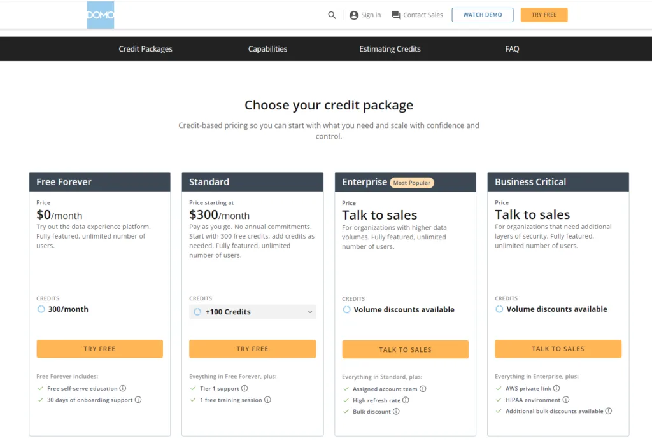652x448 pixels.
Task: Show info for Free self-serve education
Action: click(x=123, y=388)
